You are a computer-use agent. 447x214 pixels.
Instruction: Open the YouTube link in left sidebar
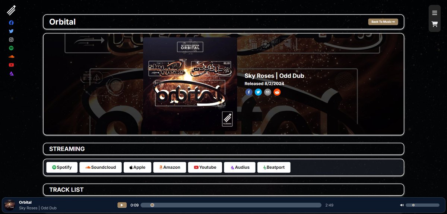tap(11, 65)
